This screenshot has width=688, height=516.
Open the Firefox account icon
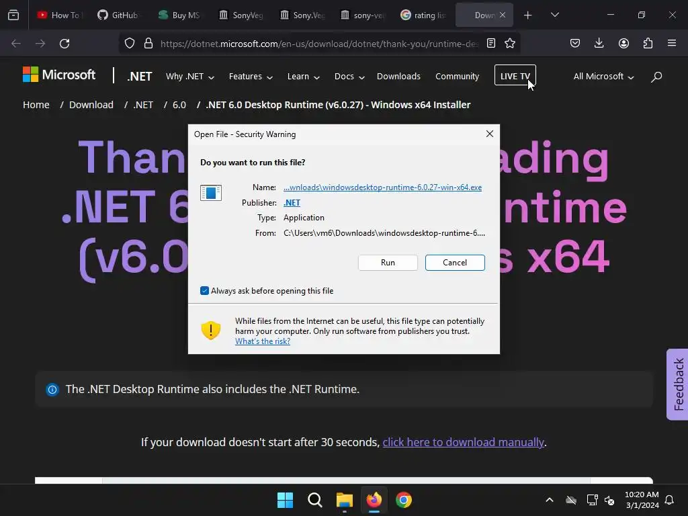coord(623,43)
